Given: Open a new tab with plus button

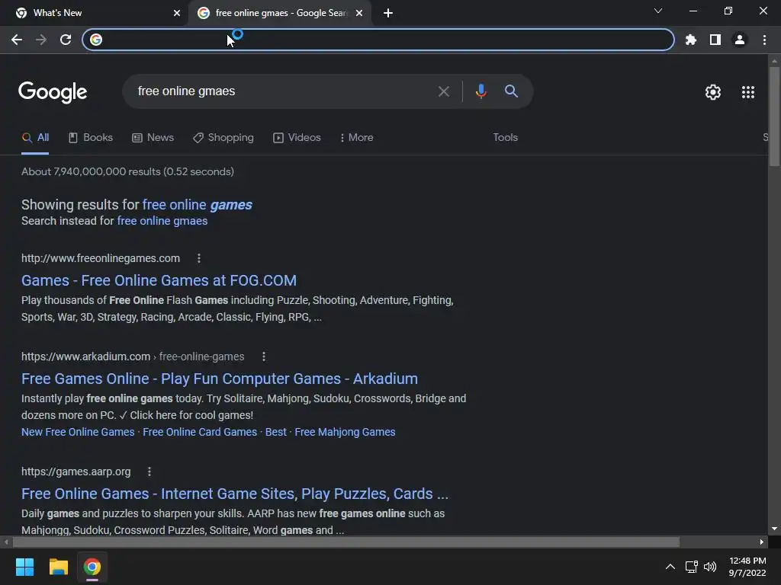Looking at the screenshot, I should 388,13.
